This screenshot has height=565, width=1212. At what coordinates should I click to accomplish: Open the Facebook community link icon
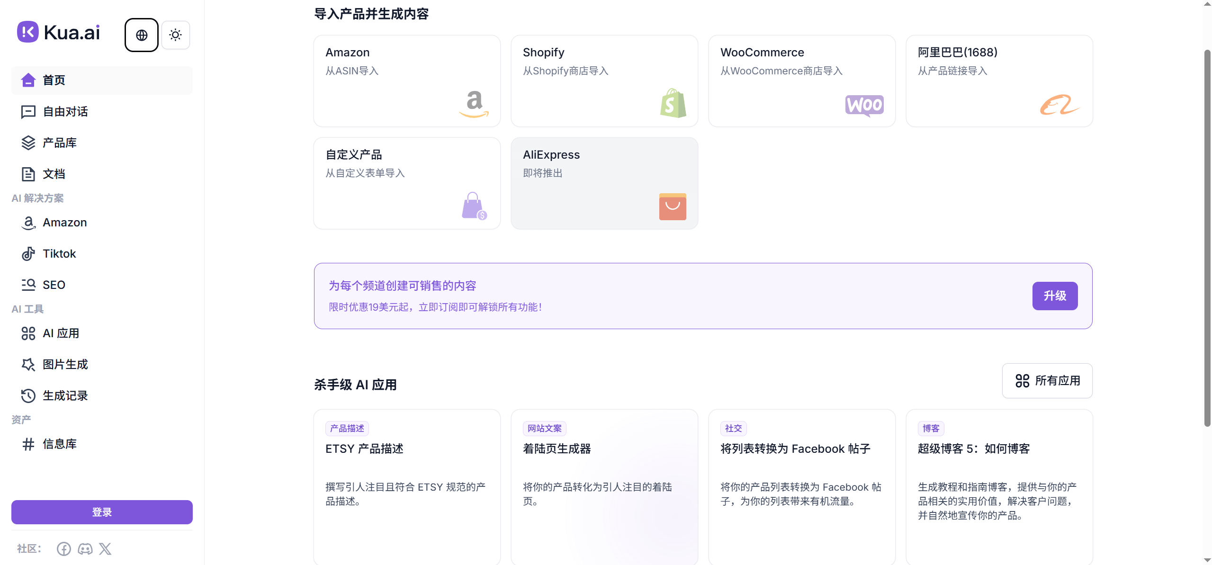tap(64, 549)
